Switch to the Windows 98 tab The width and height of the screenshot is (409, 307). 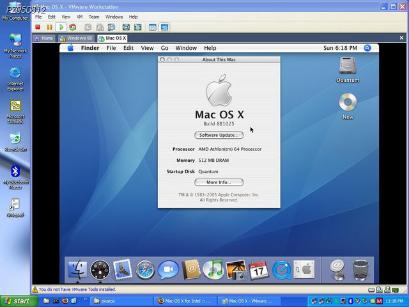[x=76, y=38]
